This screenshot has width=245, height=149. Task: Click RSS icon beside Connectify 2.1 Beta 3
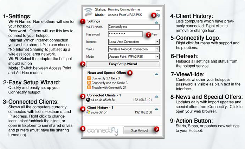(89, 78)
